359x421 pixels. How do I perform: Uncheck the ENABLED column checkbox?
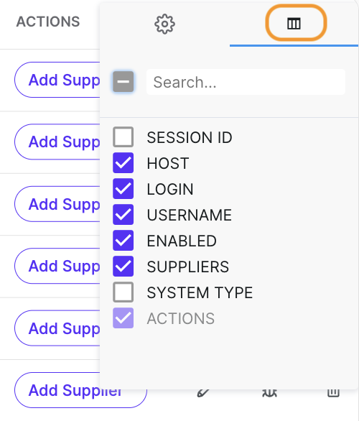click(123, 240)
